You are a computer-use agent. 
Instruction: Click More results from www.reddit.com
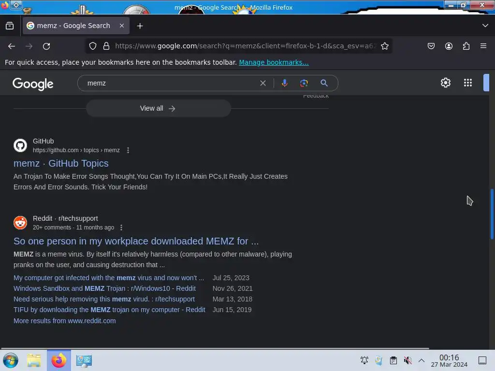pos(65,321)
